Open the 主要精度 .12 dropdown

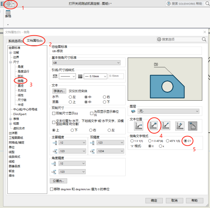(x=72, y=143)
